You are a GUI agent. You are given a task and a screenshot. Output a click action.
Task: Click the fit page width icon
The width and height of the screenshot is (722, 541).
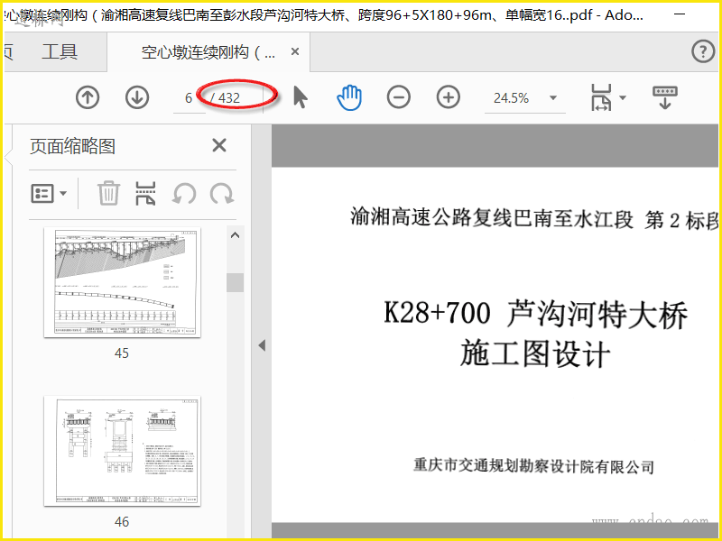point(601,97)
